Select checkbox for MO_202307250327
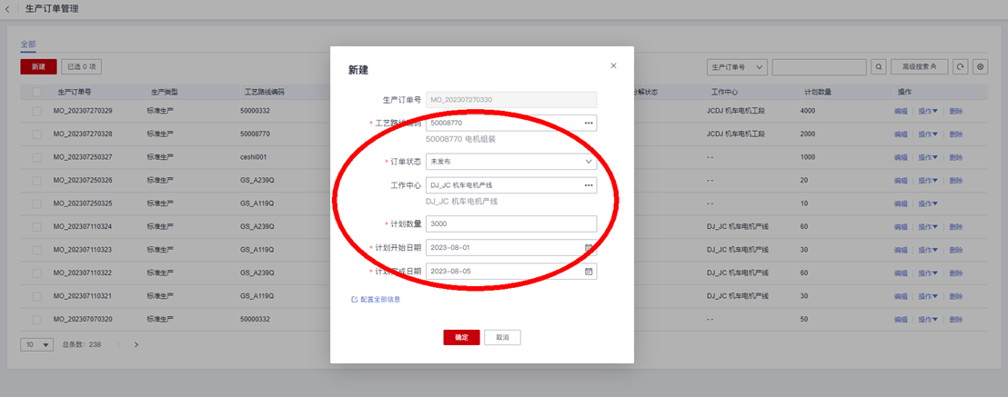The height and width of the screenshot is (397, 1008). point(37,157)
